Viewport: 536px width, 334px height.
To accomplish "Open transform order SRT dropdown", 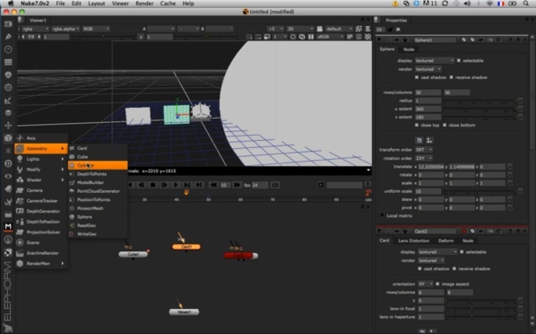I will pos(424,150).
